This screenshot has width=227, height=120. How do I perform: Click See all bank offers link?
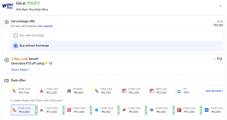[x=214, y=91]
